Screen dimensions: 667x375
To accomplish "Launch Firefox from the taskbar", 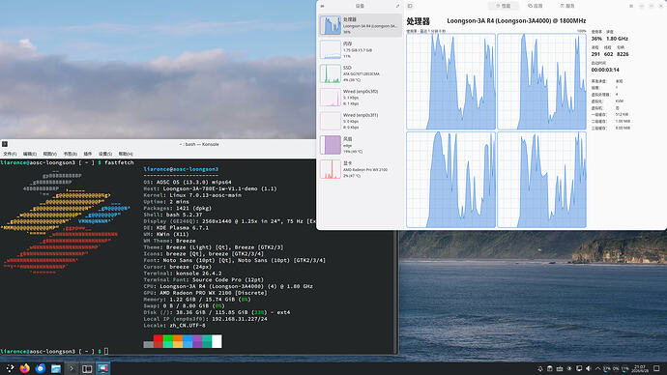I will [25, 368].
